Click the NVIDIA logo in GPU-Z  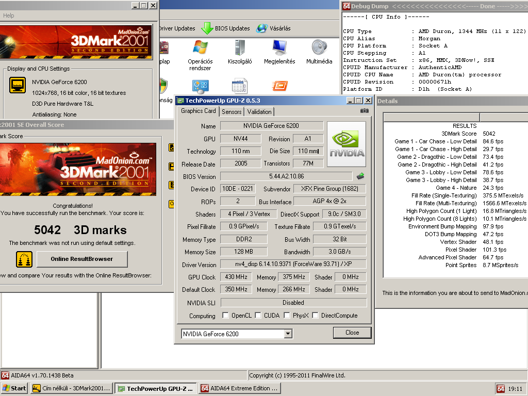346,144
